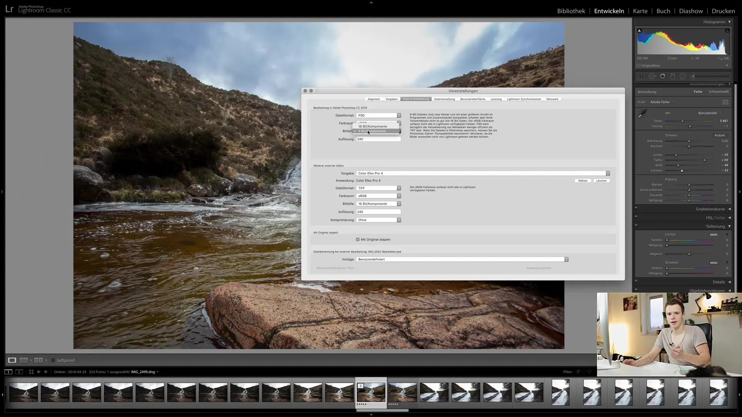
Task: Select the Red Eye Correction tool
Action: pyautogui.click(x=662, y=76)
